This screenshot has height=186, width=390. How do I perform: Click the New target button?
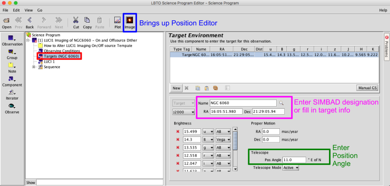tap(176, 88)
